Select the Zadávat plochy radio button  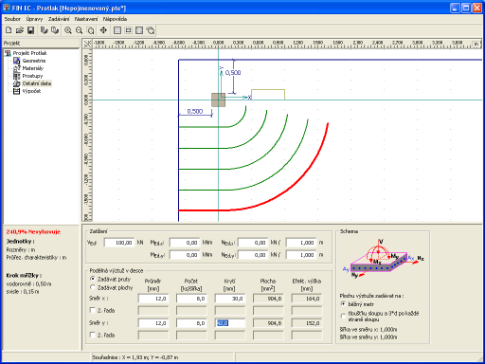pos(93,287)
